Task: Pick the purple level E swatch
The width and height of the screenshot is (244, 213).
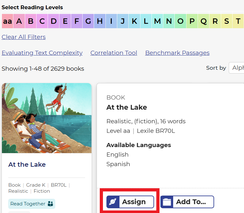Action: (x=65, y=21)
